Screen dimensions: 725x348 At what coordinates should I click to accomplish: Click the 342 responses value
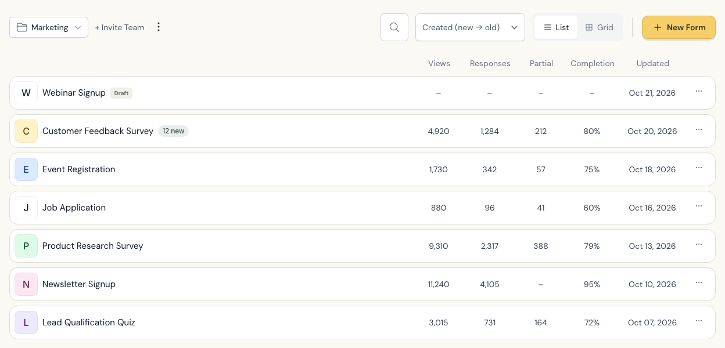(490, 169)
